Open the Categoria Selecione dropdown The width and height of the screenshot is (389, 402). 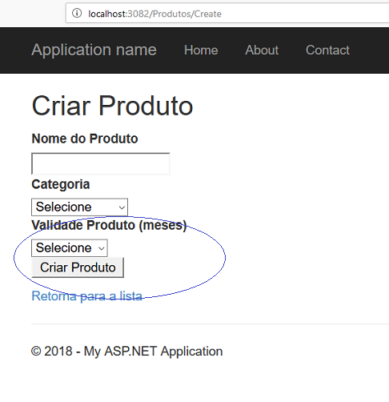pos(79,207)
